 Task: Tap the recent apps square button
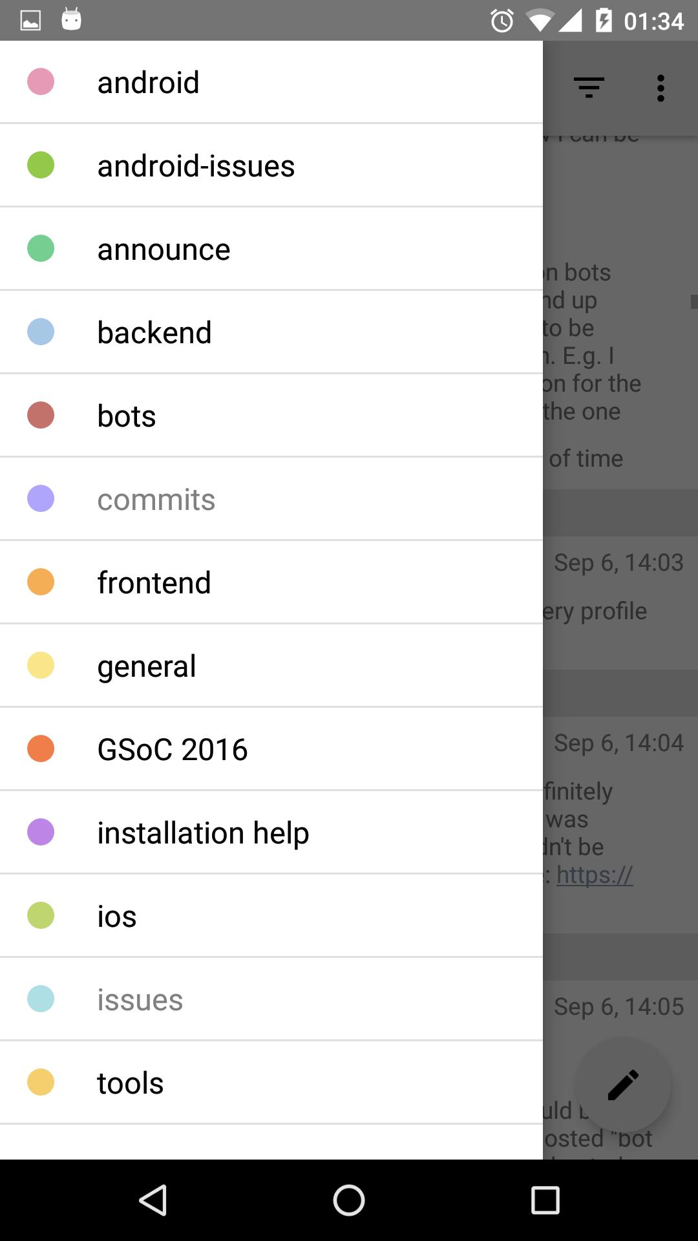coord(545,1200)
